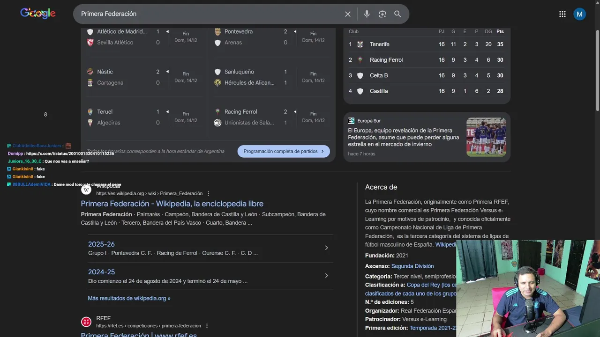Click the Cartagena team crest
Viewport: 600px width, 337px height.
pos(90,83)
